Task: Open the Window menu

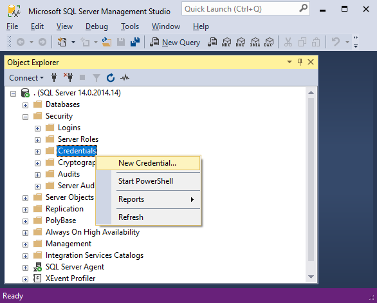Action: [166, 26]
